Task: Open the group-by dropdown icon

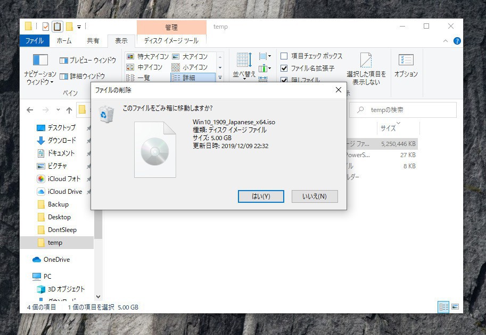Action: point(265,56)
